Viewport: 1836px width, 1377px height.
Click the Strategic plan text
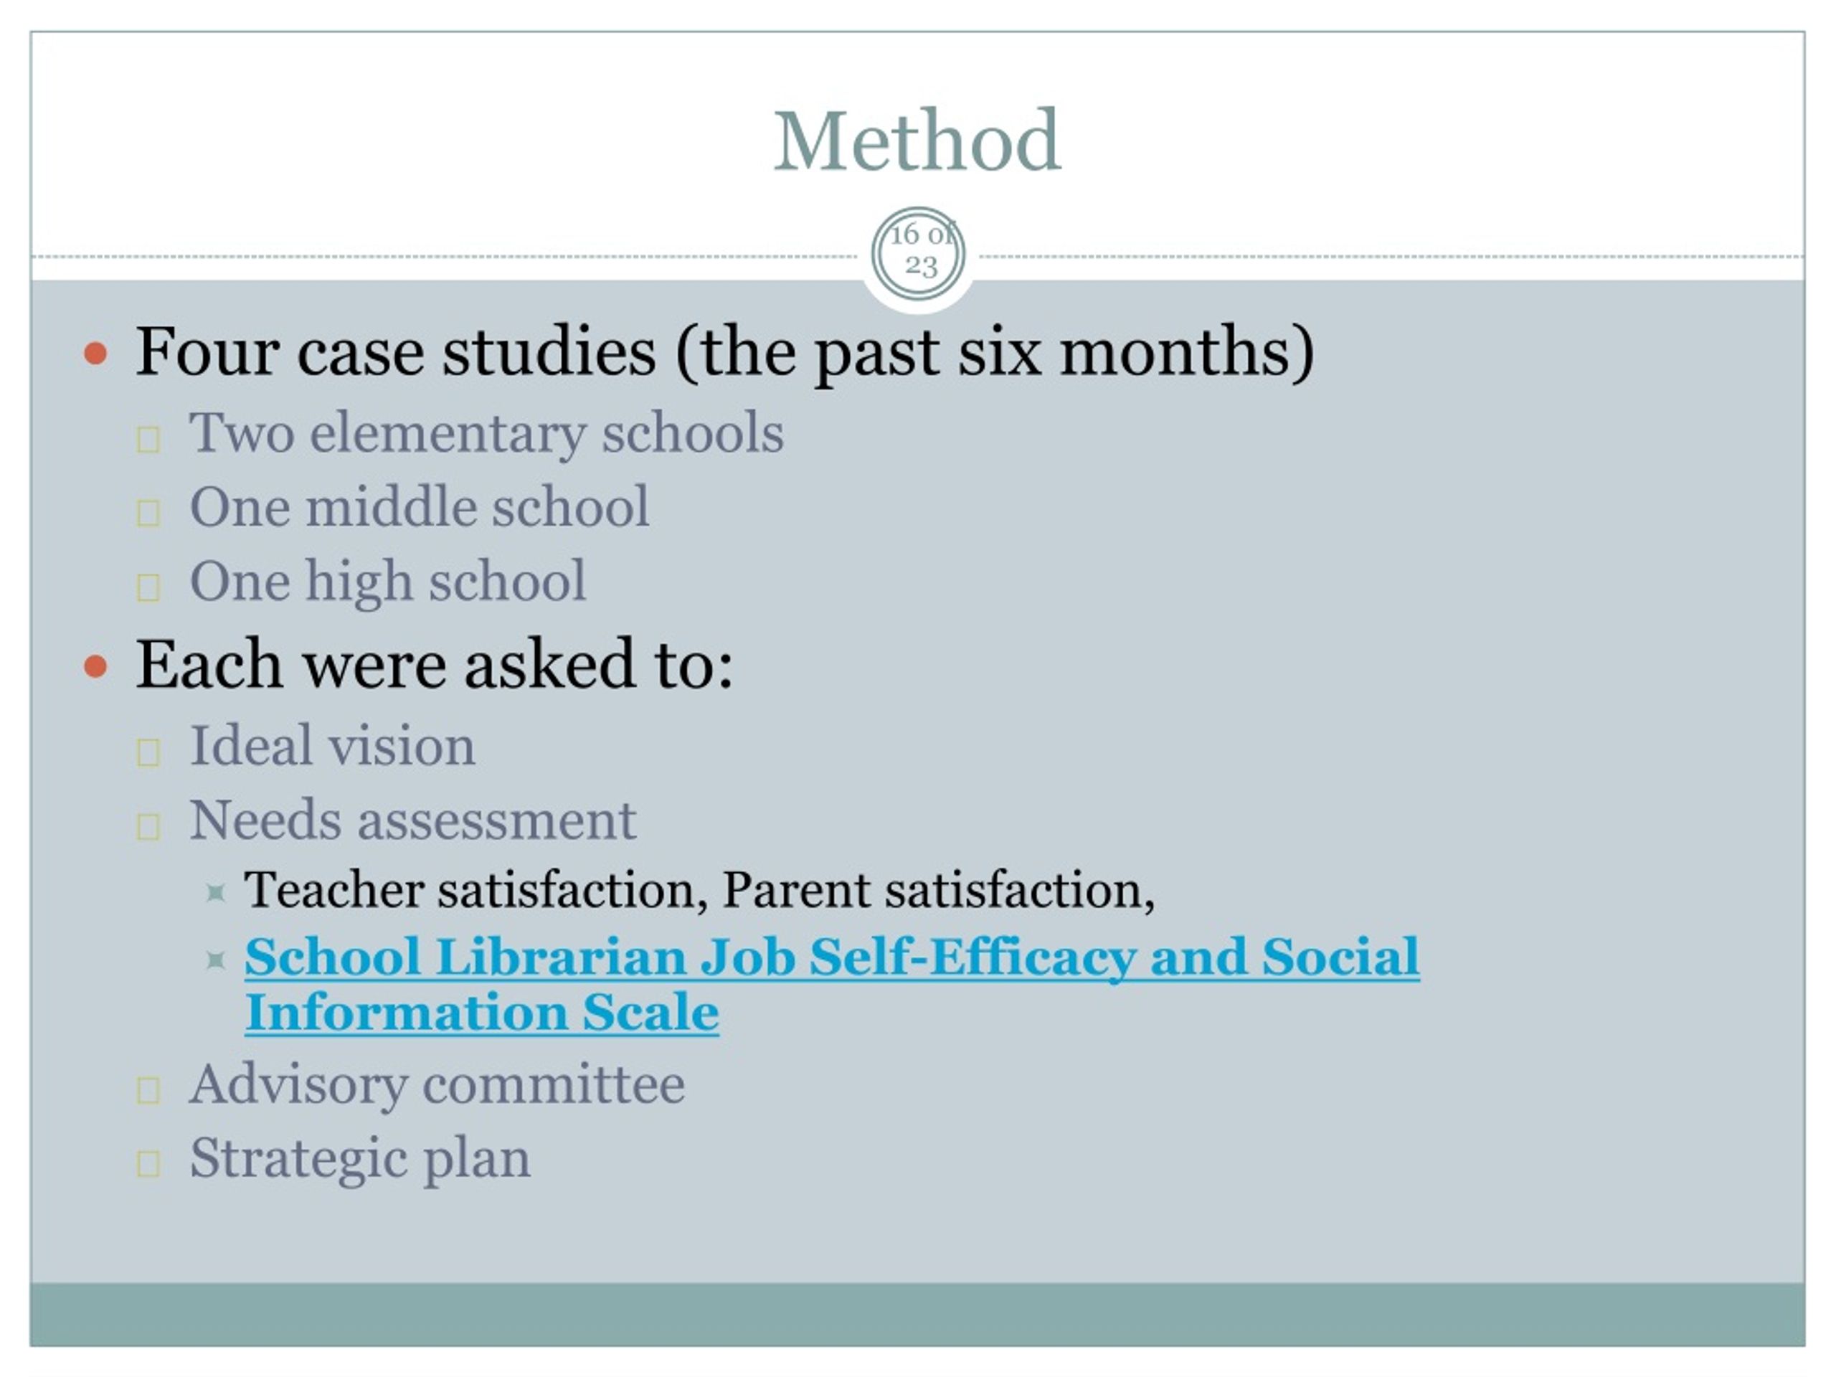click(360, 1160)
